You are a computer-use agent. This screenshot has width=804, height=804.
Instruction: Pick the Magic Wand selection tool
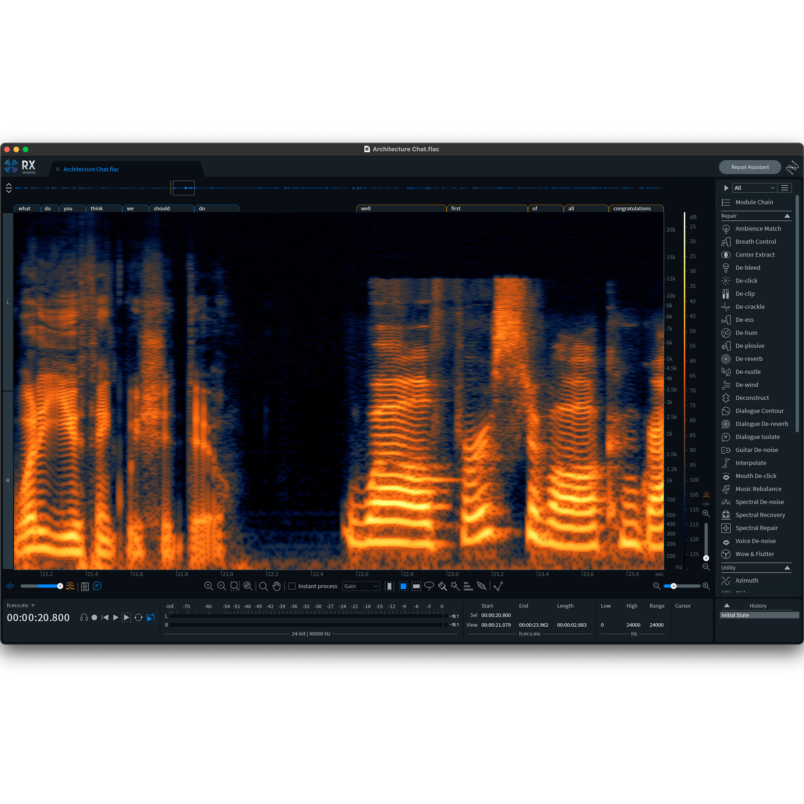coord(455,586)
